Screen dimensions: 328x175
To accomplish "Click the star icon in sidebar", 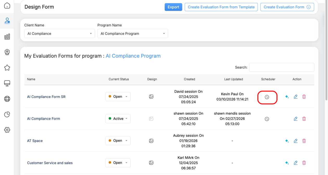I will point(7,68).
